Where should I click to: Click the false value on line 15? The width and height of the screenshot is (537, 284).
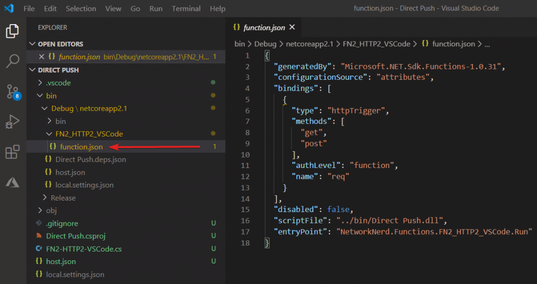coord(338,209)
